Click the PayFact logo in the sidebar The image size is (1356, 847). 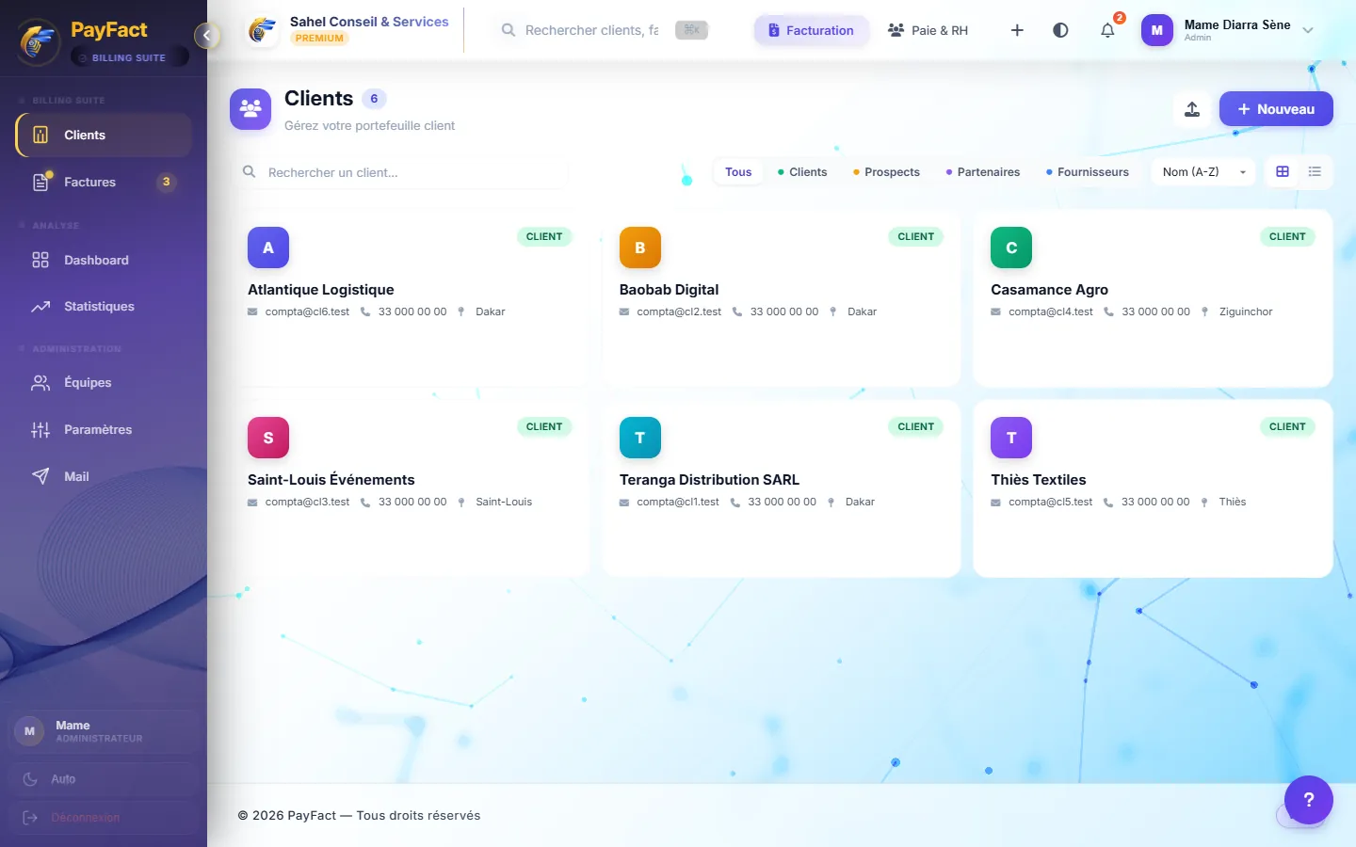click(37, 41)
